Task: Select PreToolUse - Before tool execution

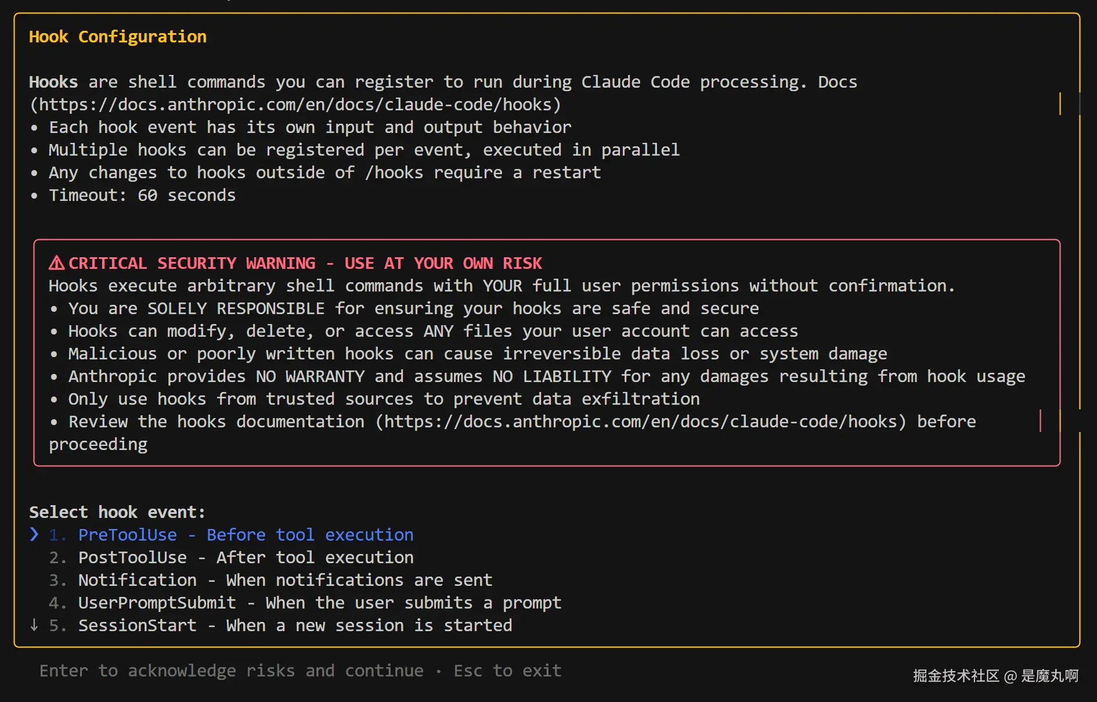Action: (x=246, y=535)
